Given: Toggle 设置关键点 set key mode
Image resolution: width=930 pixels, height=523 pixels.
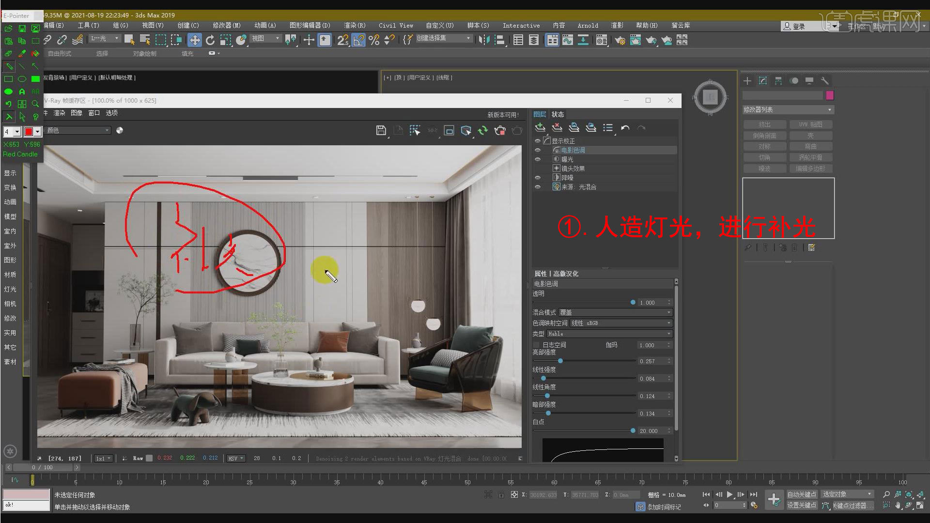Looking at the screenshot, I should click(802, 506).
